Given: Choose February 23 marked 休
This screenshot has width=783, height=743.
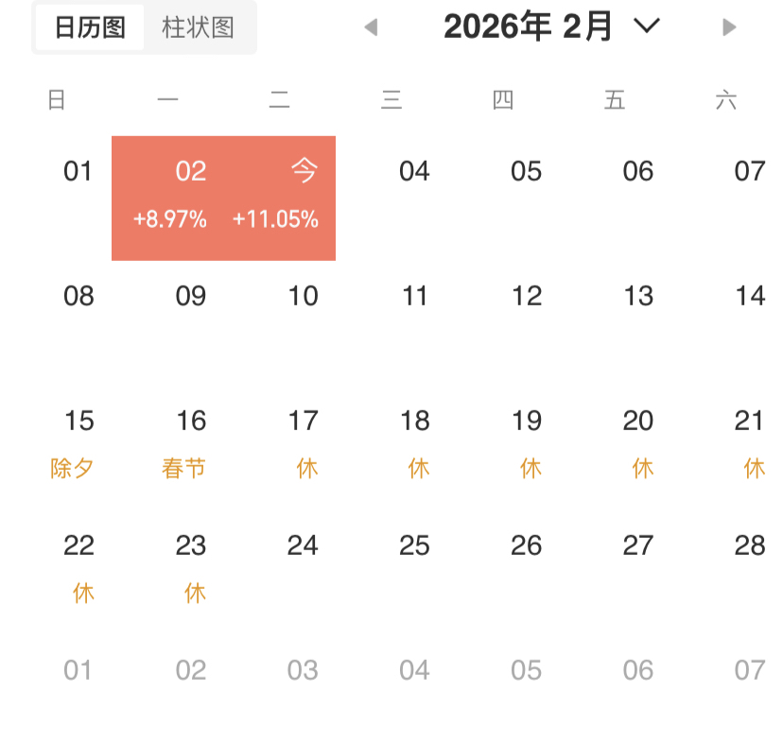Looking at the screenshot, I should pos(191,567).
